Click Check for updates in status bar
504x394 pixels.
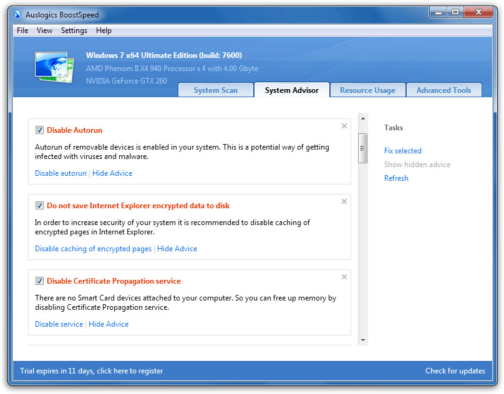coord(455,371)
